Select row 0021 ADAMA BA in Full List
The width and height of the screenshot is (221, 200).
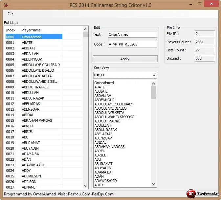[34, 154]
